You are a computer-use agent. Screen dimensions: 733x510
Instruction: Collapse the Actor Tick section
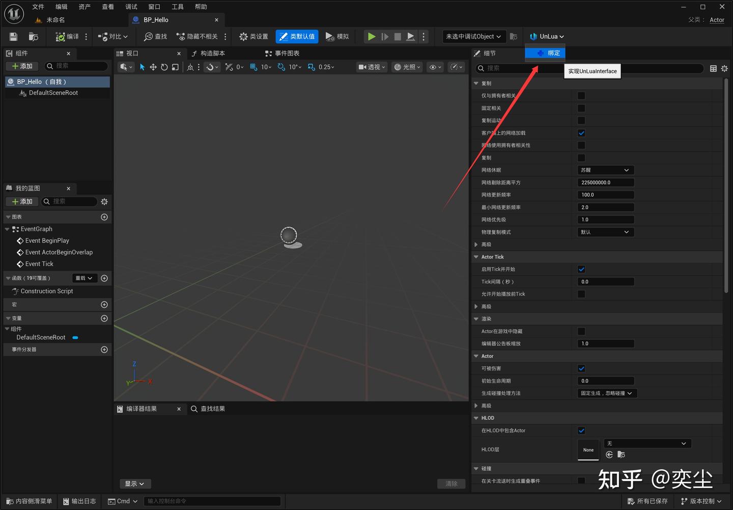tap(476, 257)
